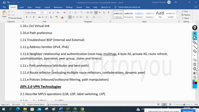Screen dimensions: 199x112
Task: Click the Bullets list icon
Action: 70,12
